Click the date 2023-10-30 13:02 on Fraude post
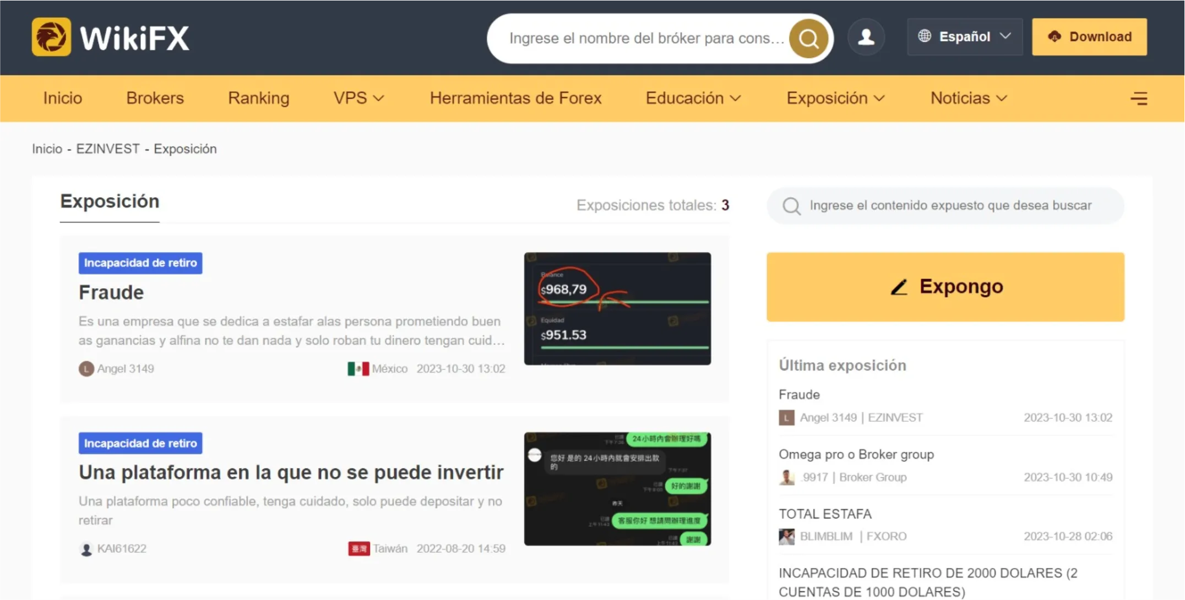Image resolution: width=1185 pixels, height=600 pixels. (x=461, y=369)
